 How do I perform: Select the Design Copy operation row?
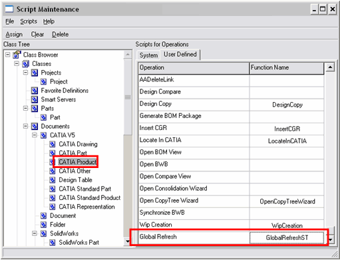(231, 105)
